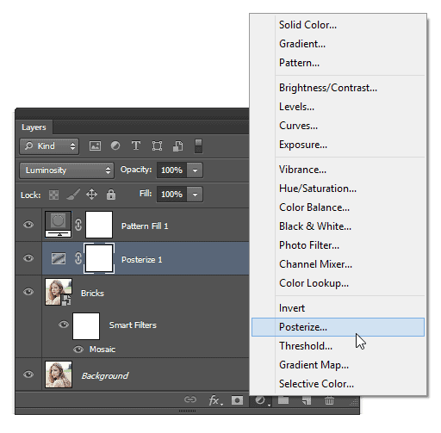Click the fx layer style icon
The image size is (441, 433).
point(215,400)
